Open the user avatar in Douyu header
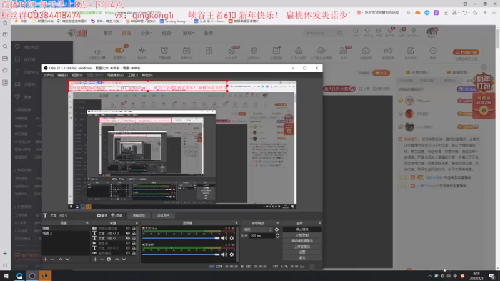Image resolution: width=500 pixels, height=281 pixels. pyautogui.click(x=432, y=32)
